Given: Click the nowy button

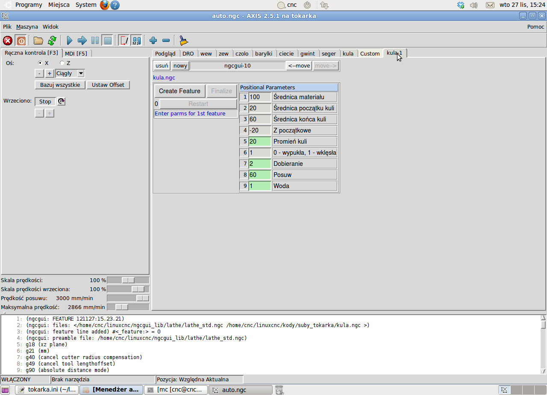Looking at the screenshot, I should tap(180, 66).
